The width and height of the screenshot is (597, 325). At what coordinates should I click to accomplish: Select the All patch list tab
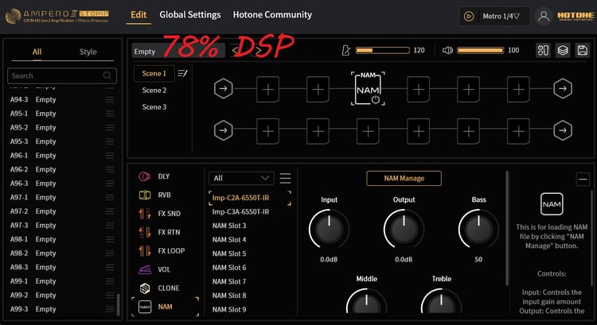coord(37,52)
